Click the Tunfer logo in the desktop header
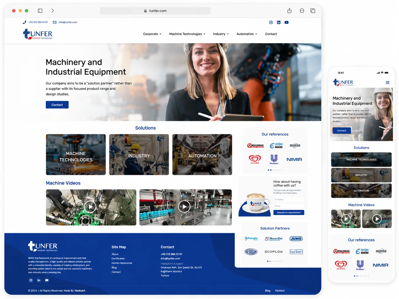 click(x=38, y=34)
